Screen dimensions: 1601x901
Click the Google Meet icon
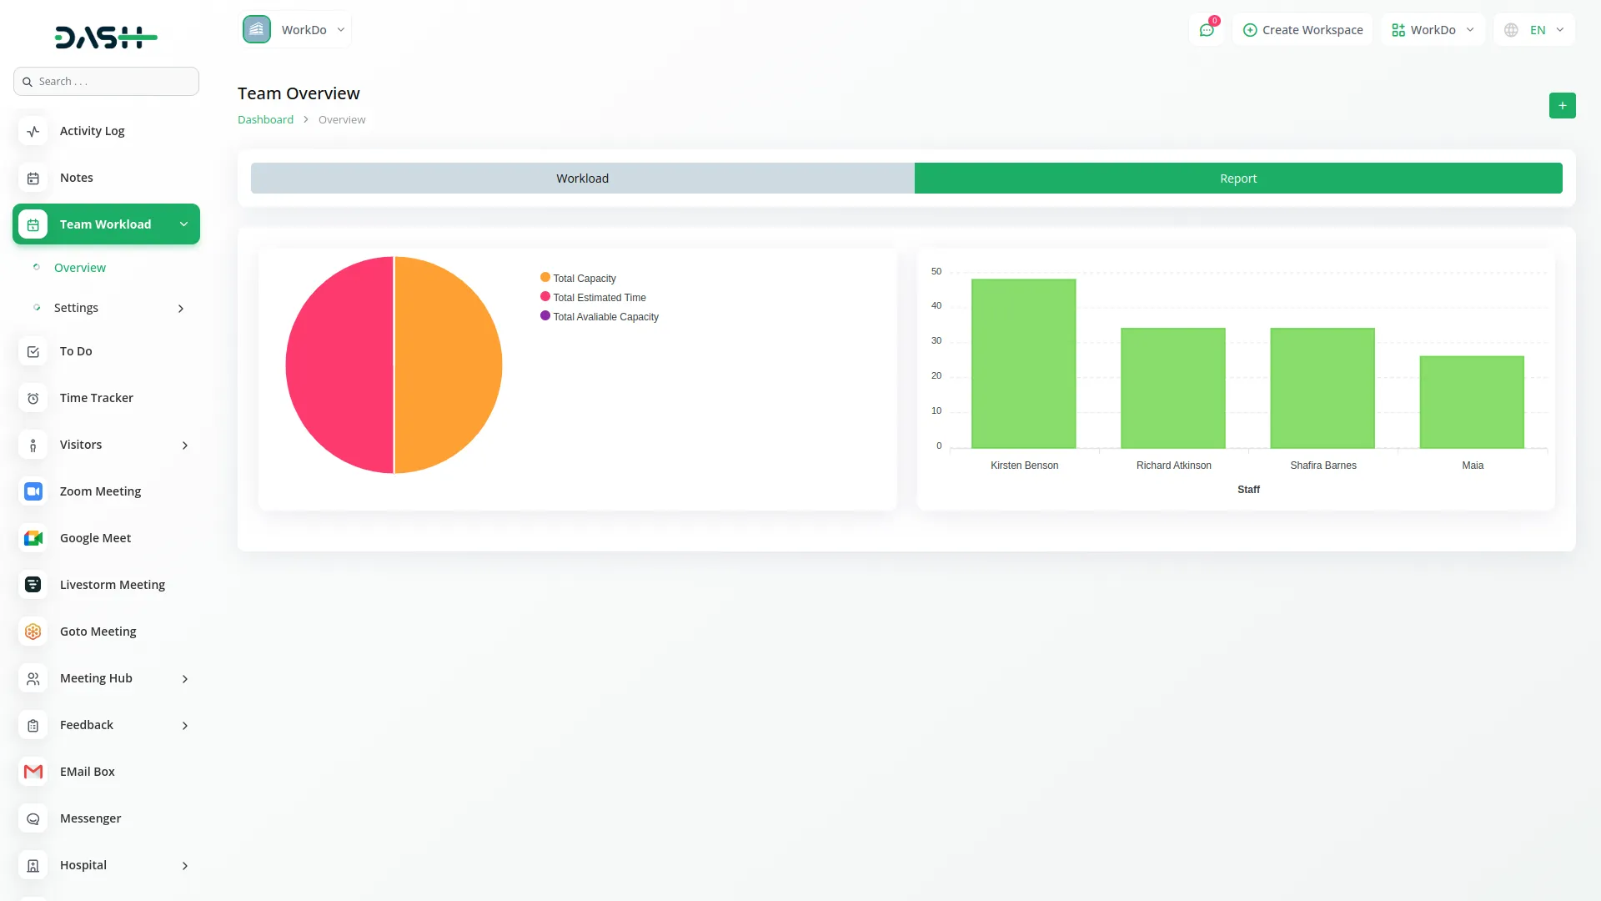click(33, 538)
